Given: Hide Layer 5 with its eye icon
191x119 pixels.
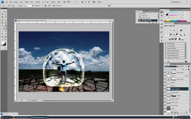Looking at the screenshot, I should click(165, 96).
